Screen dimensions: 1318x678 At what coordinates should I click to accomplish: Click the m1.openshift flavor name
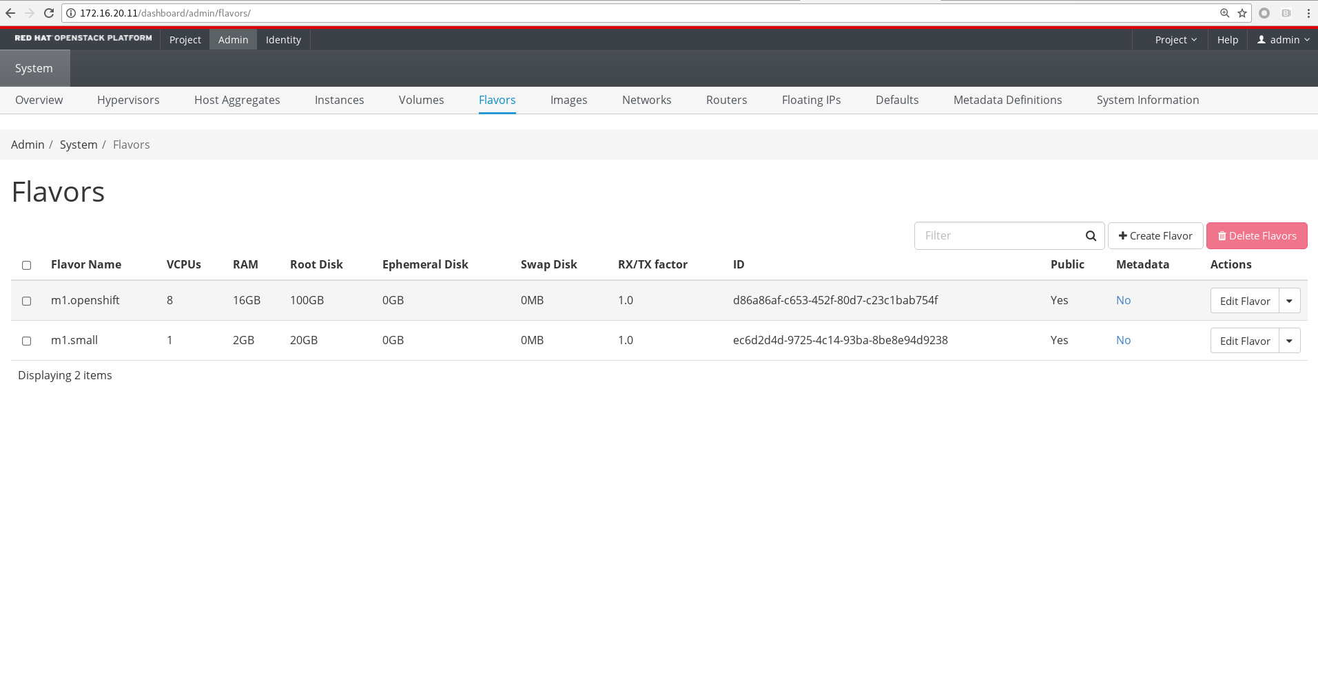(85, 300)
